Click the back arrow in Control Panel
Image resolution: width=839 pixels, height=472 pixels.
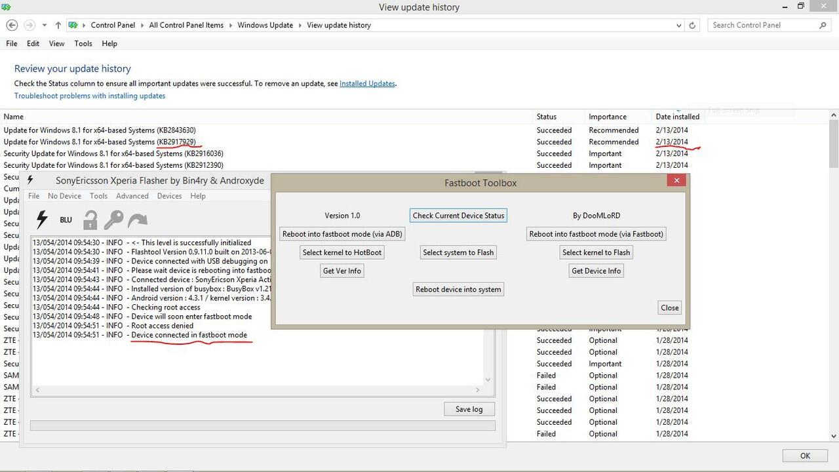tap(12, 25)
